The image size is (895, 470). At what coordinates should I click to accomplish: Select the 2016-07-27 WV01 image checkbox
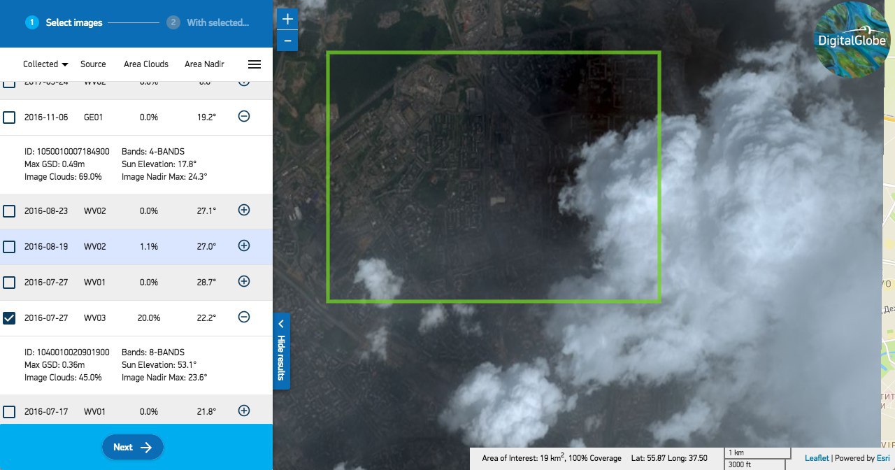click(9, 283)
